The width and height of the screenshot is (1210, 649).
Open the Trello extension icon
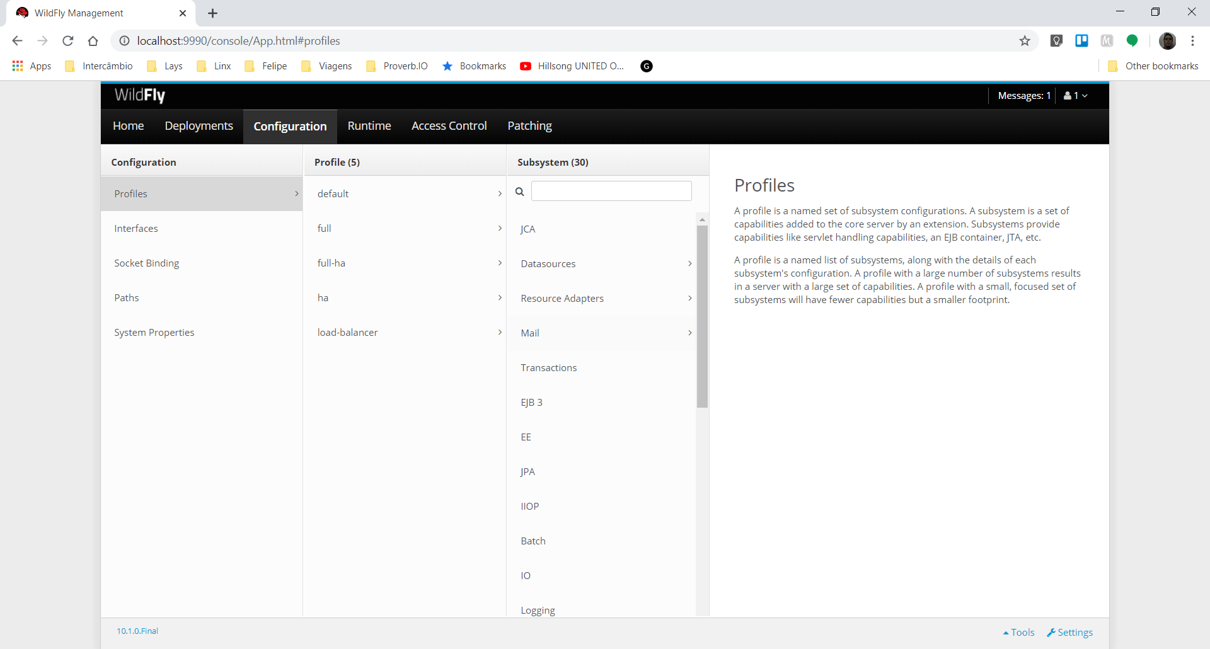point(1081,41)
